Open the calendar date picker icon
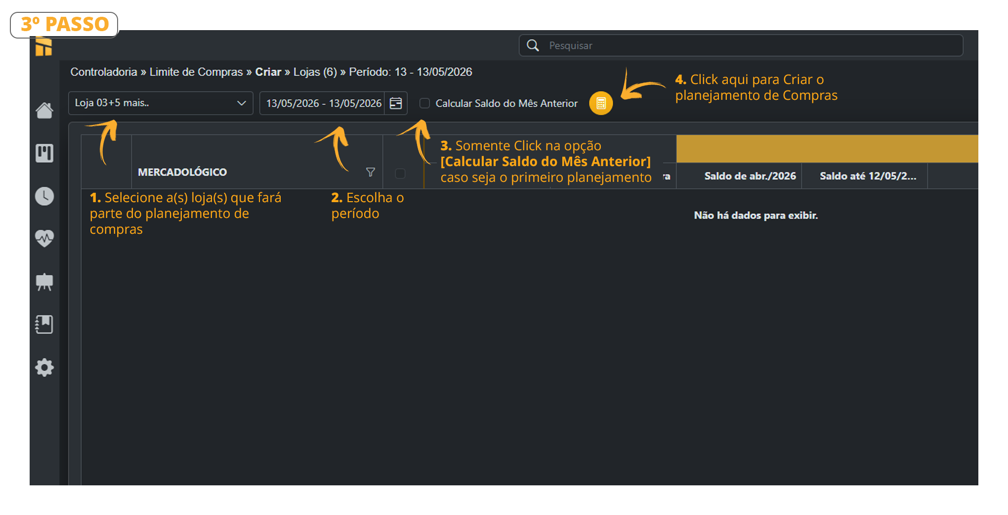Image resolution: width=1008 pixels, height=515 pixels. pos(396,103)
